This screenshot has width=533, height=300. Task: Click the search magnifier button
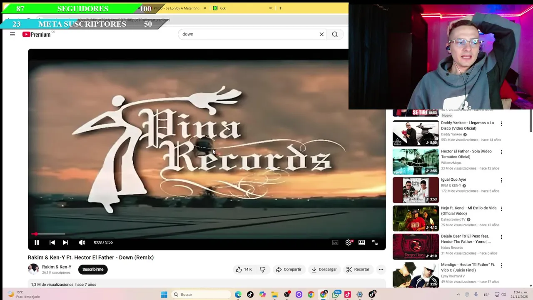[x=335, y=34]
